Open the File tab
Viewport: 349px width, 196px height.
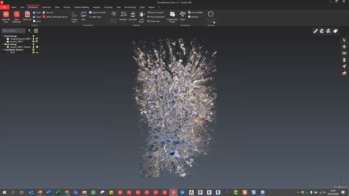(x=4, y=7)
